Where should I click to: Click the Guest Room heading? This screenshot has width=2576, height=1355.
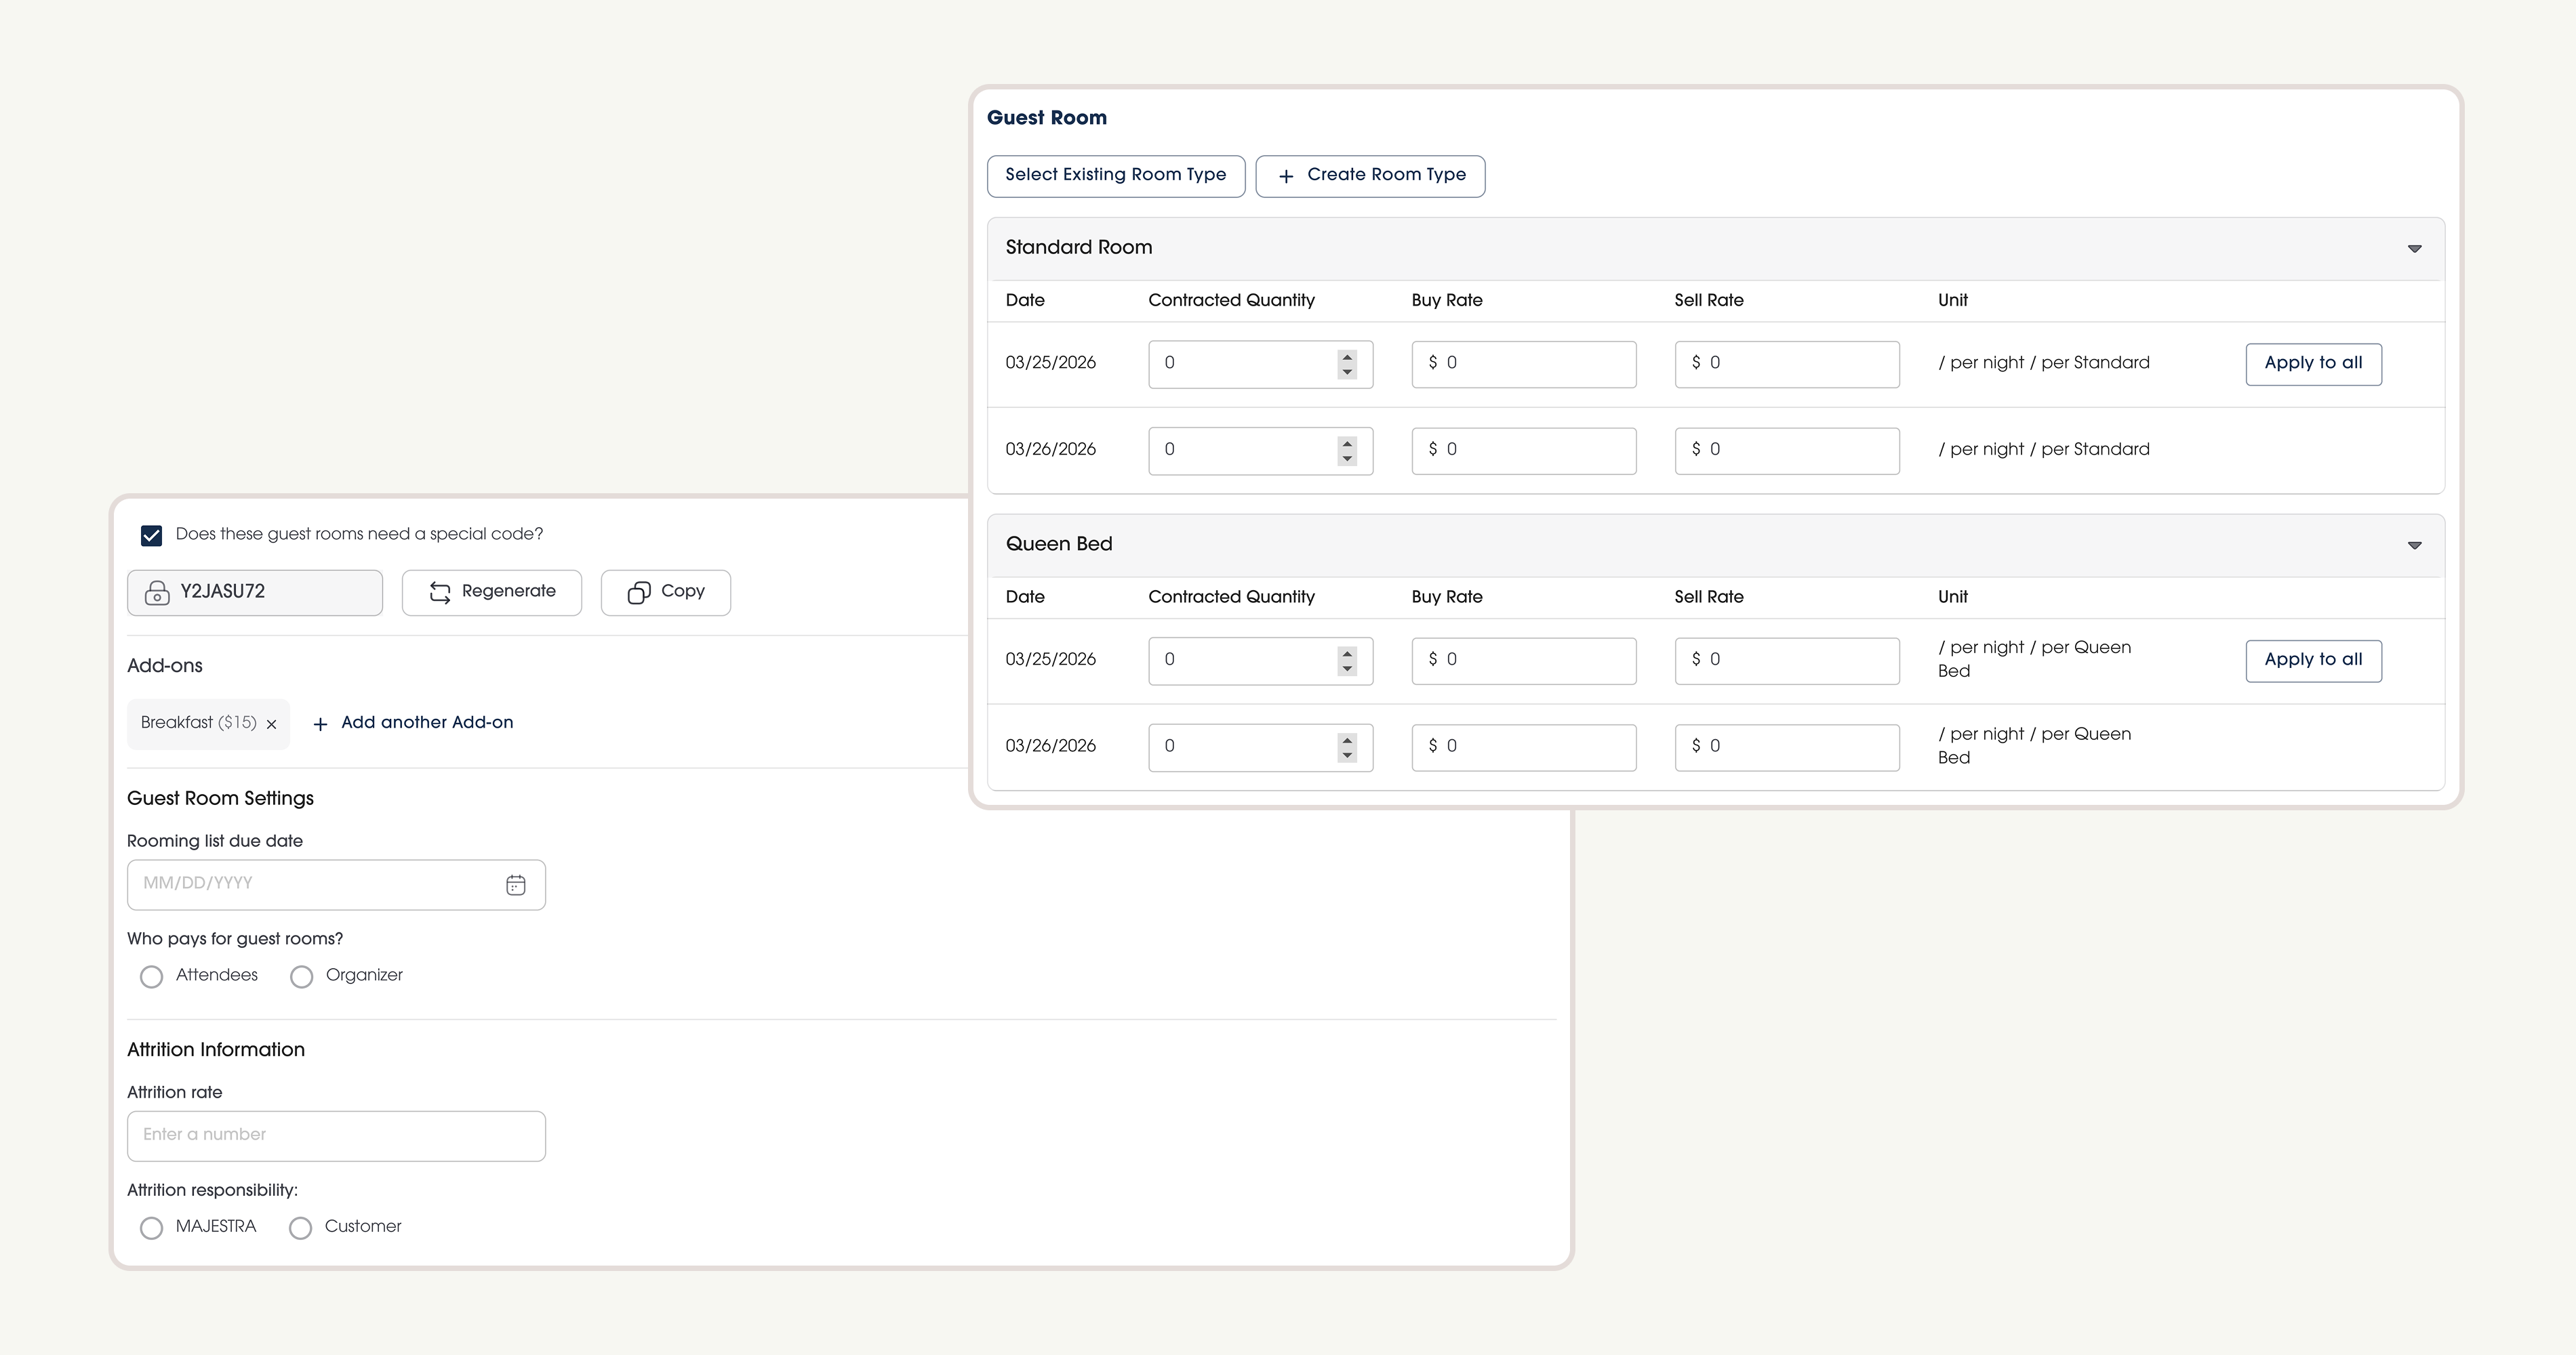click(x=1046, y=118)
